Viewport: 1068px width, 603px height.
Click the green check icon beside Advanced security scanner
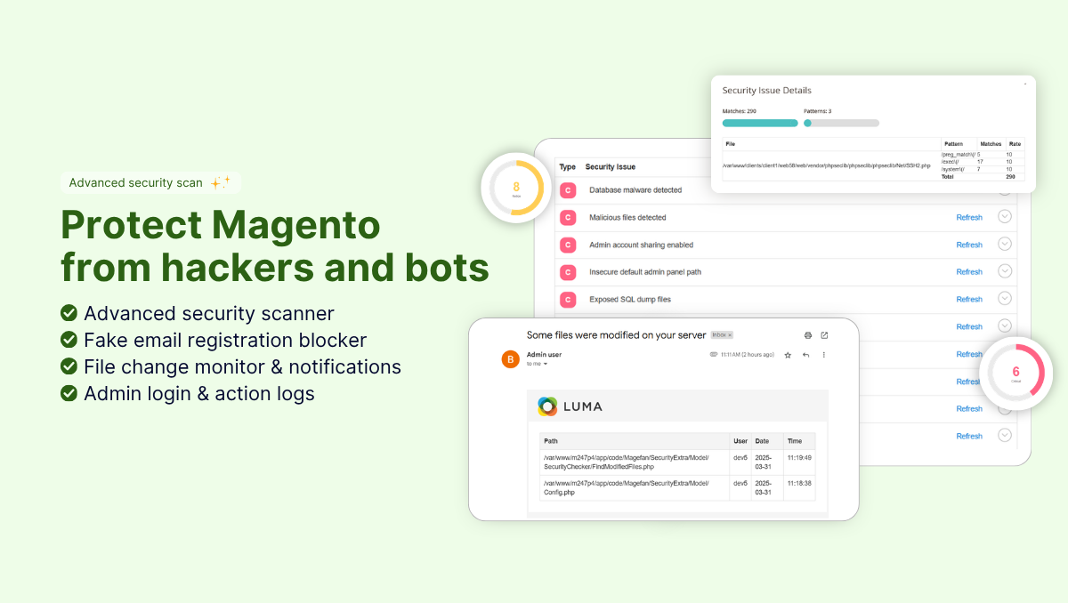(69, 313)
